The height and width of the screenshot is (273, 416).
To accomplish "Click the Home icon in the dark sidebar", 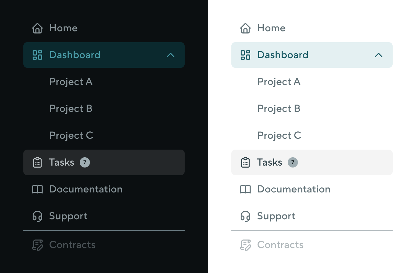I will point(37,28).
